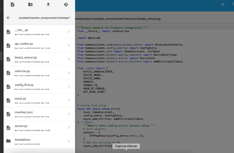Open the options menu for manifest.json
The image size is (234, 153).
(x=69, y=114)
